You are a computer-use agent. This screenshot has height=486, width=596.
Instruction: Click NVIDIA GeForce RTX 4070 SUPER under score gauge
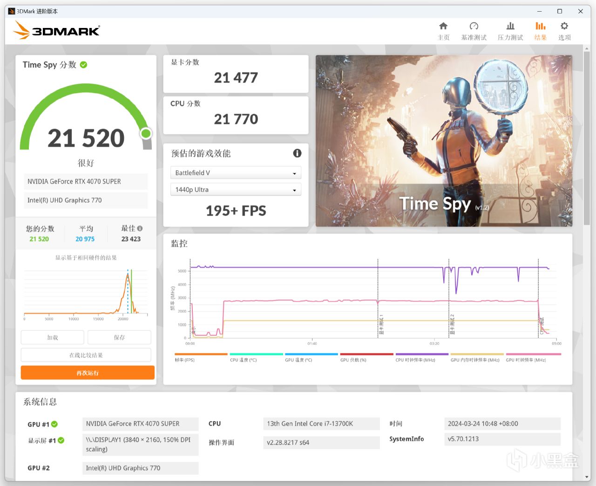(x=86, y=181)
